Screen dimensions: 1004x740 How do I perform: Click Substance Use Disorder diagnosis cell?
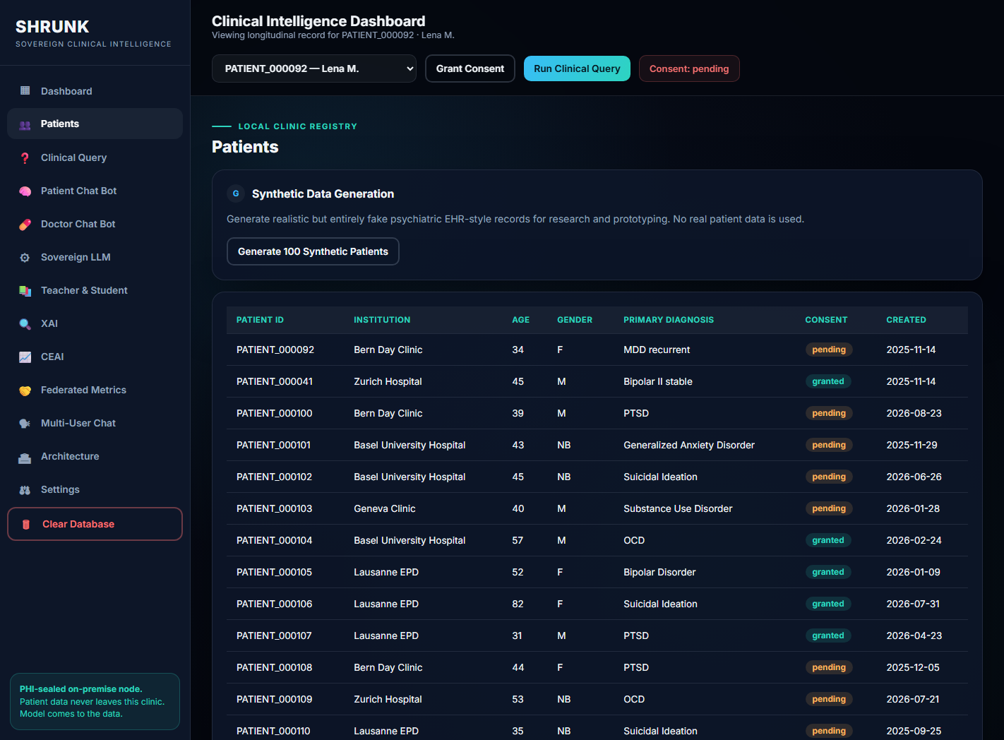click(x=678, y=508)
